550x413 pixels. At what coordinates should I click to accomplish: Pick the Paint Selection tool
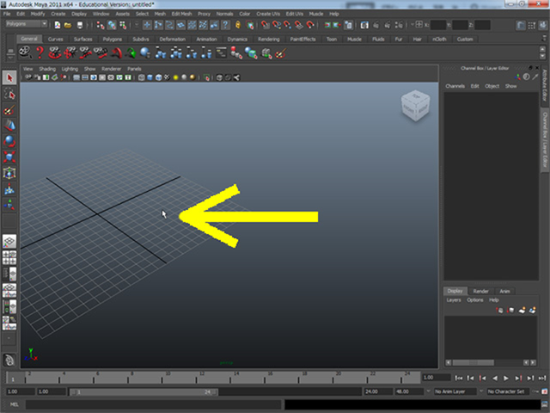coord(9,110)
